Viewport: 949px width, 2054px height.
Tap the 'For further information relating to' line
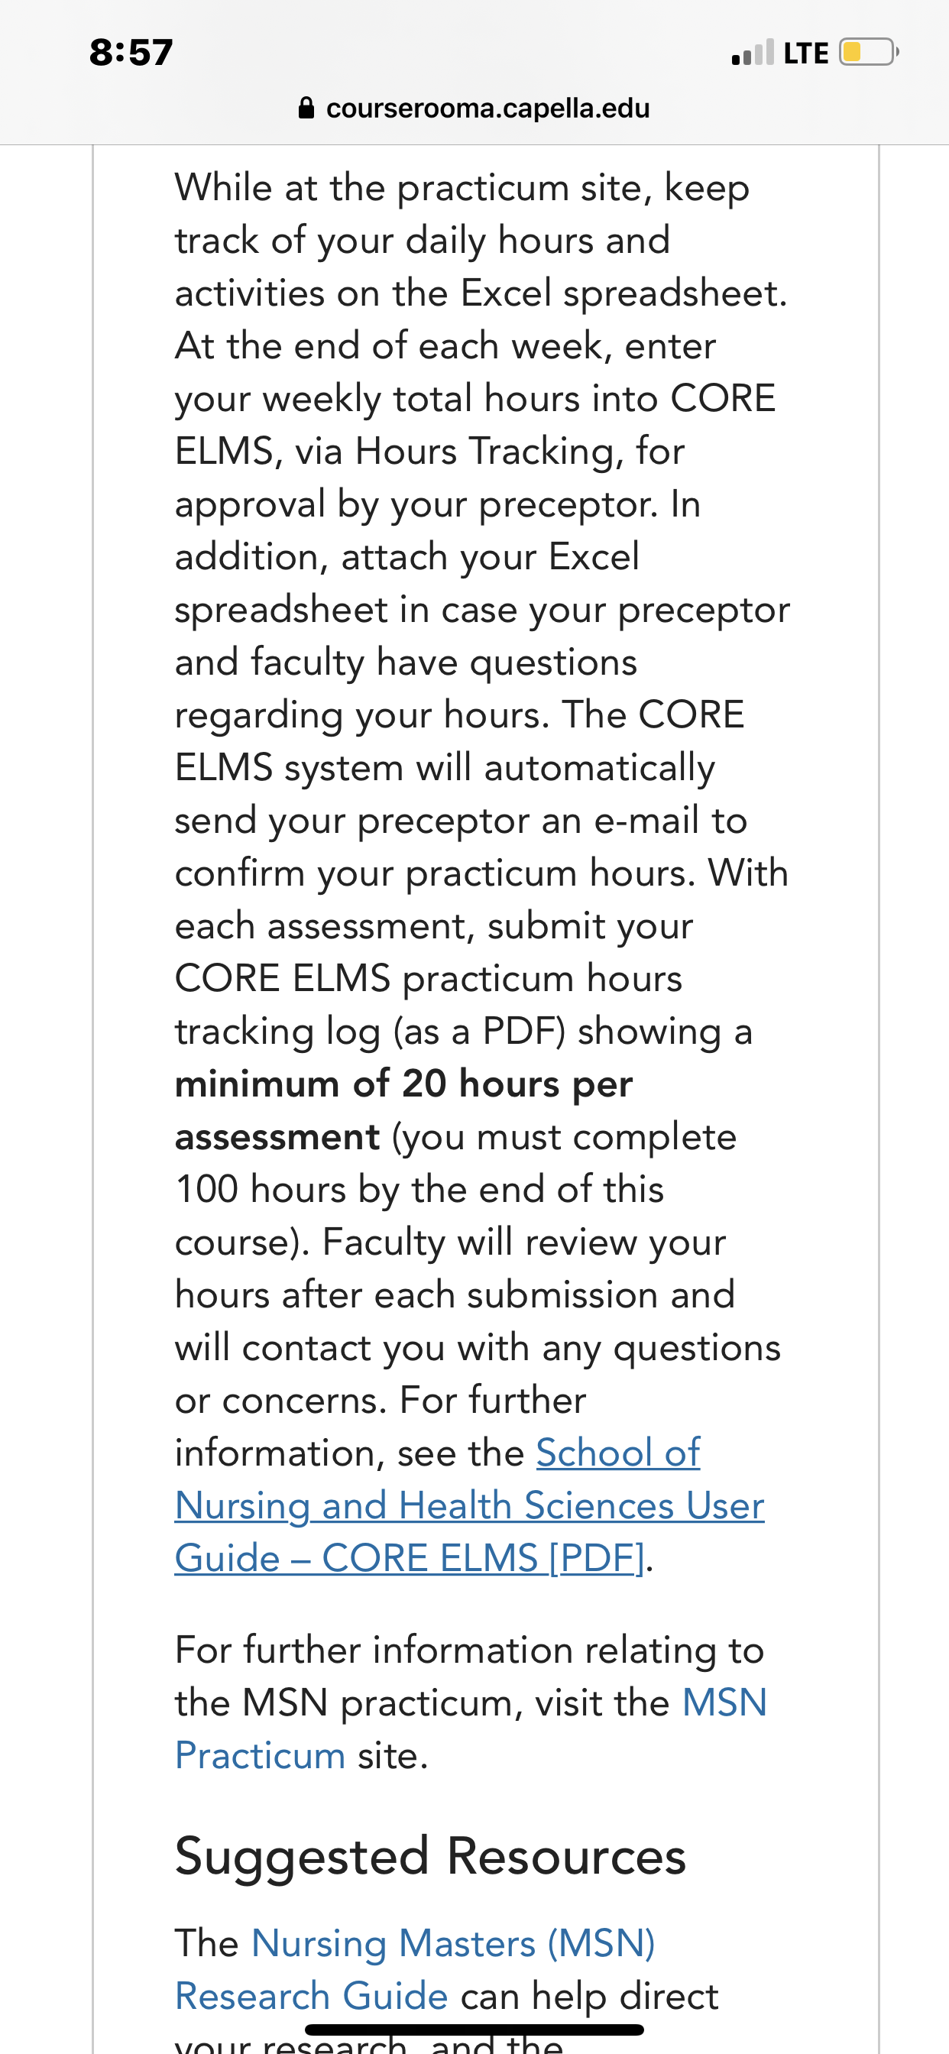coord(470,1650)
